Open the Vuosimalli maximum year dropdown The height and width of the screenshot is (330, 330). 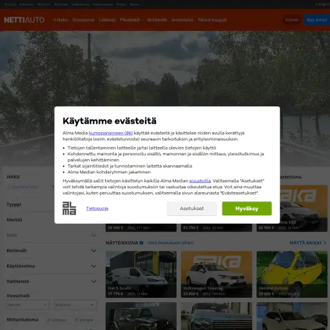tap(75, 305)
